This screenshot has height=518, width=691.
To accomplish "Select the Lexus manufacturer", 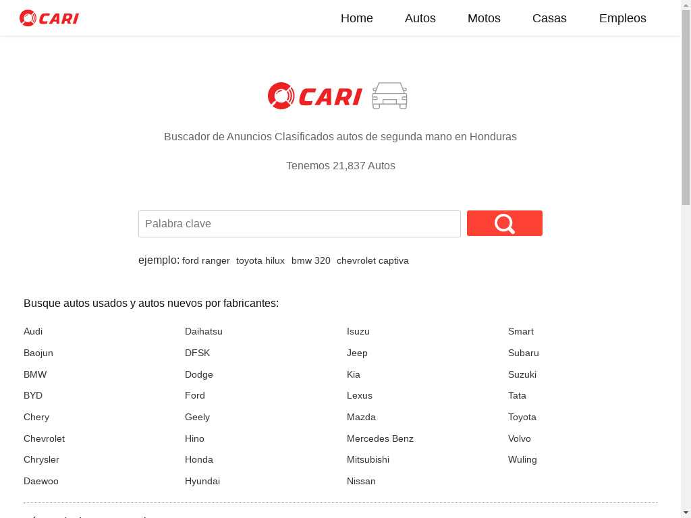I will pyautogui.click(x=360, y=395).
